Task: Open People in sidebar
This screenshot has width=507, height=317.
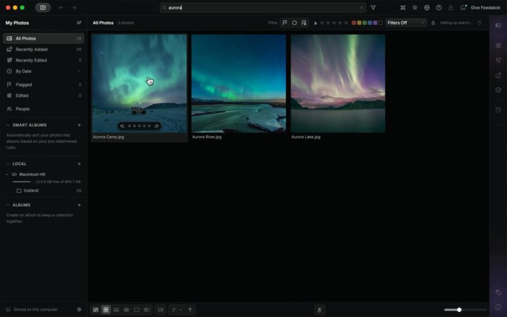Action: [44, 109]
